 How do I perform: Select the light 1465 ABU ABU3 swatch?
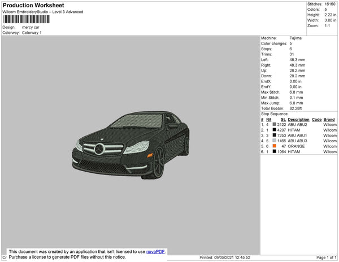click(x=275, y=141)
